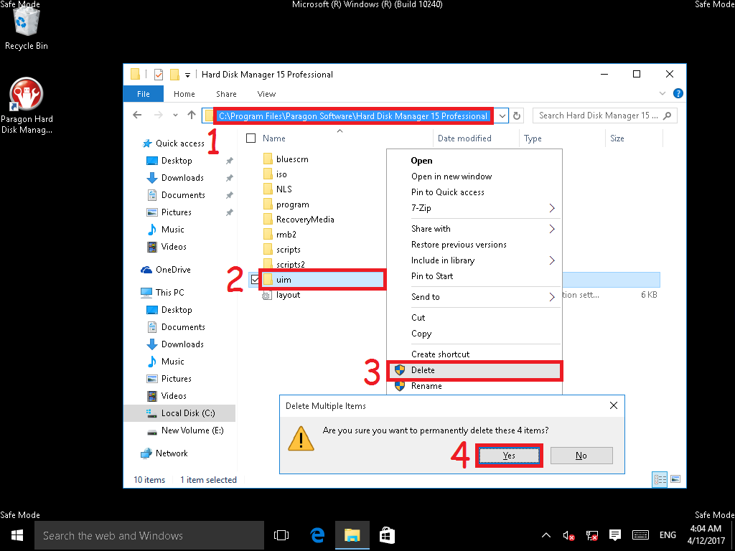
Task: Click the Back navigation arrow in Explorer
Action: 137,115
